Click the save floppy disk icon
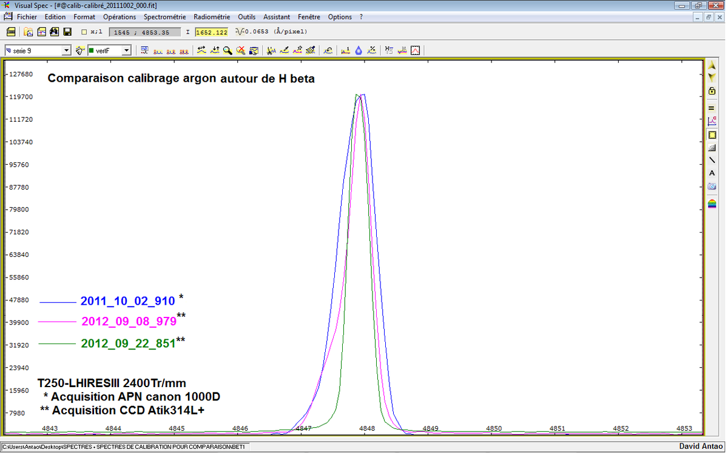Screen dimensions: 728x455 pos(67,32)
